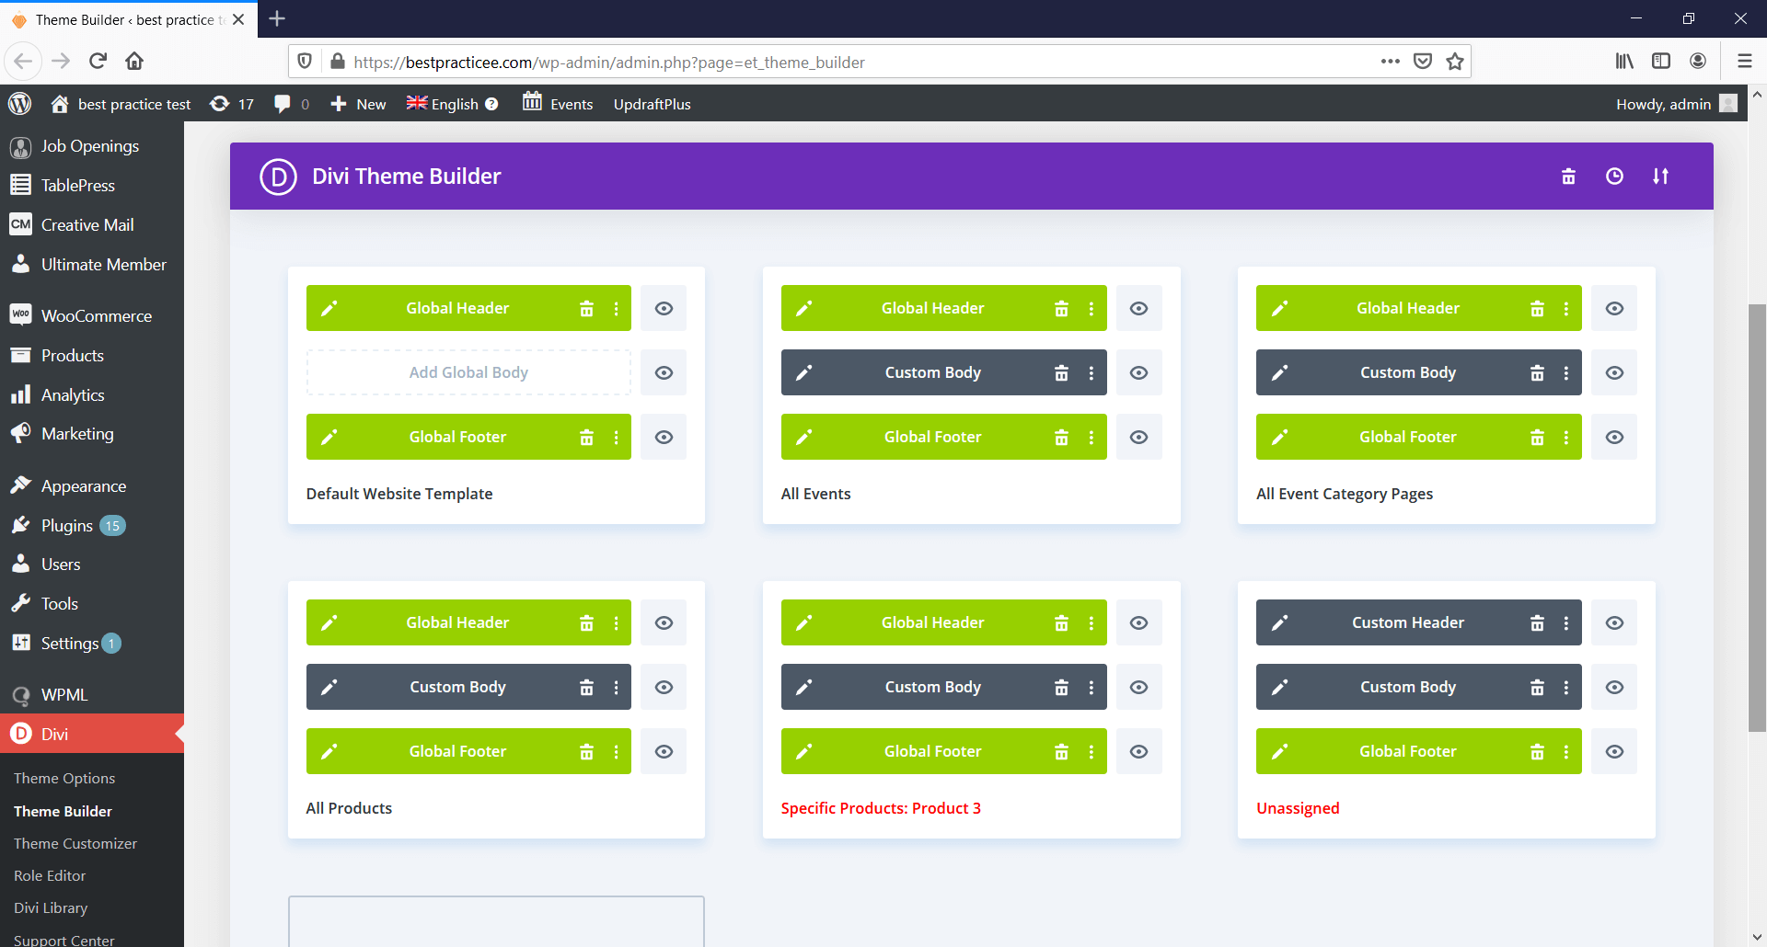Open the Divi Theme Builder trash icon in purple header
Viewport: 1767px width, 947px height.
tap(1568, 177)
